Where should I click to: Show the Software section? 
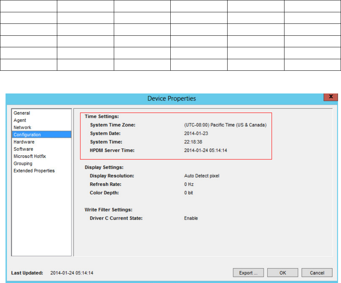[x=23, y=149]
